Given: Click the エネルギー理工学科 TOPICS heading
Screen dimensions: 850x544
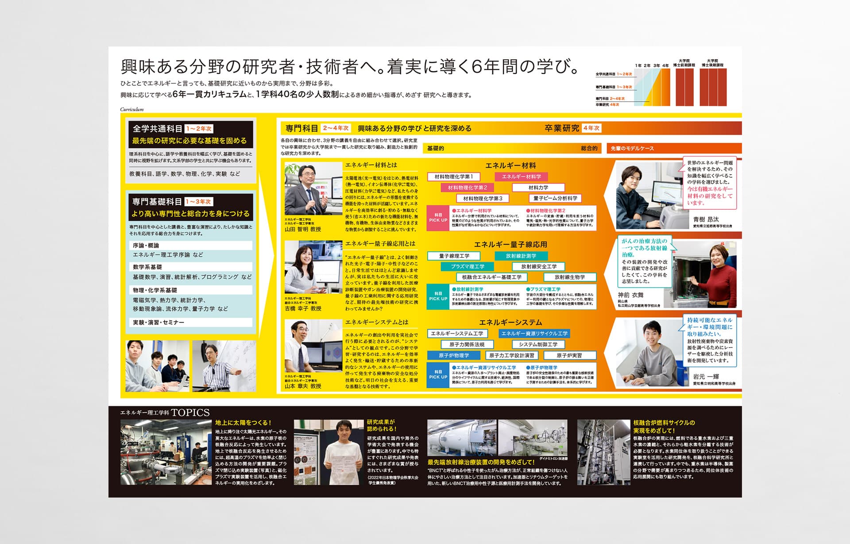Looking at the screenshot, I should (x=165, y=413).
